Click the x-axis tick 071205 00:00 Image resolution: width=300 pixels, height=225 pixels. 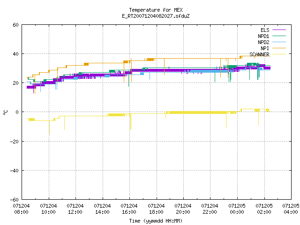click(237, 209)
